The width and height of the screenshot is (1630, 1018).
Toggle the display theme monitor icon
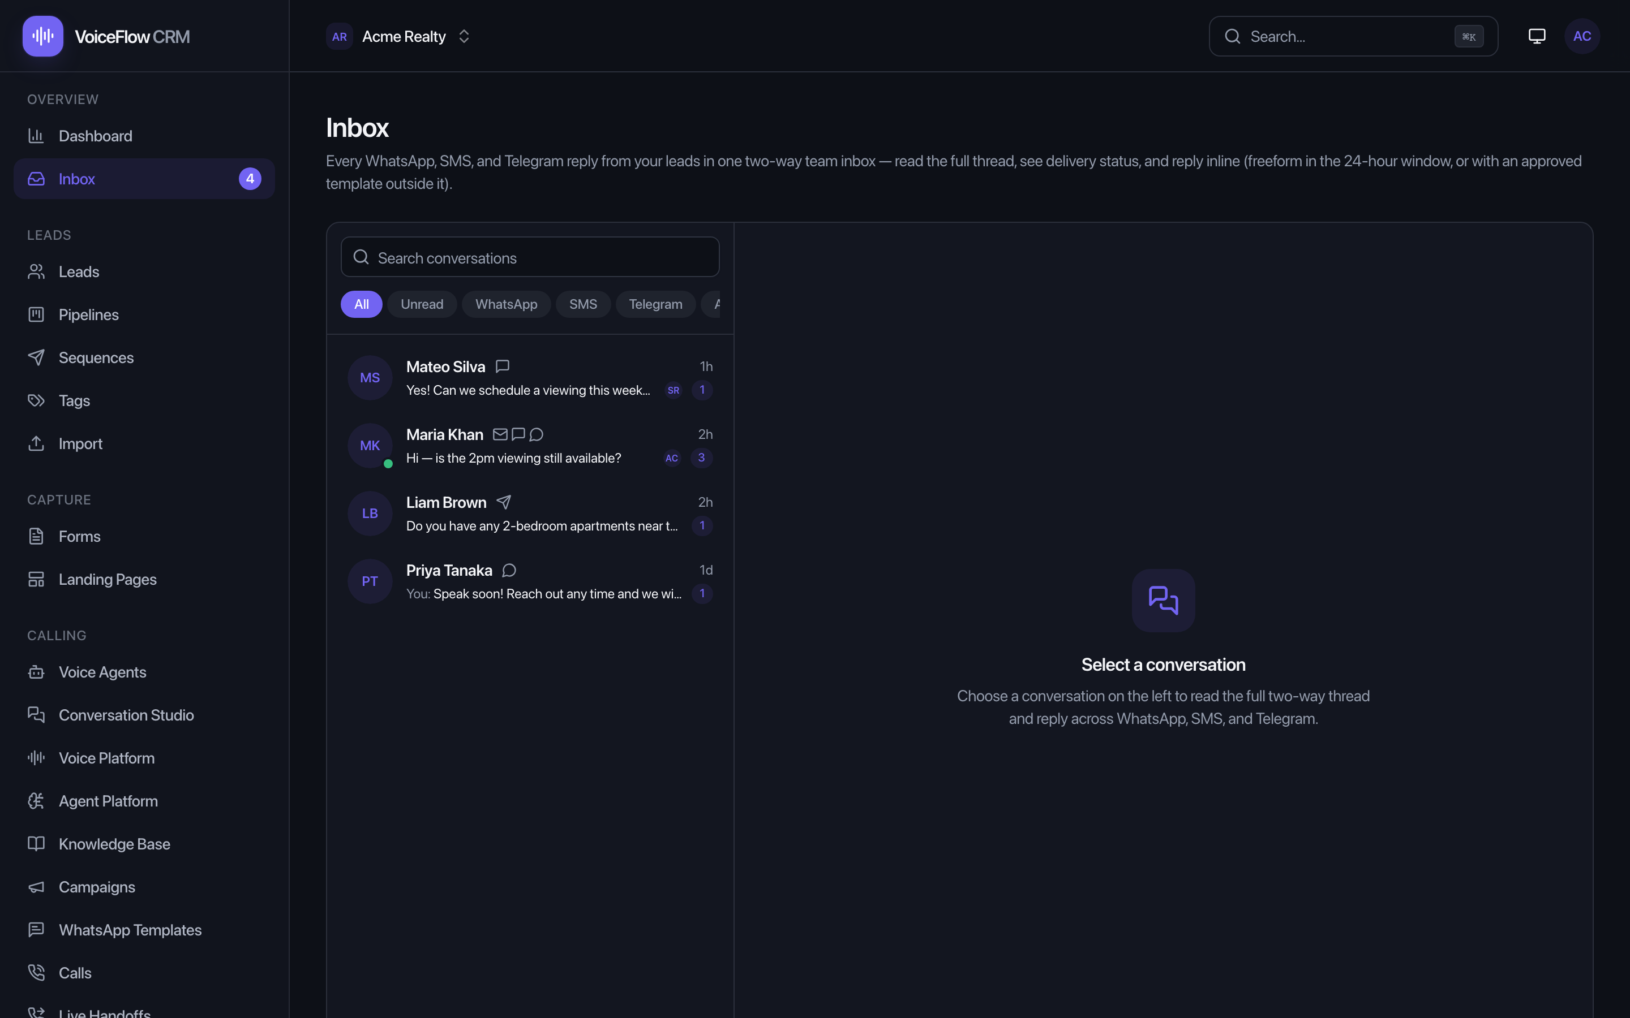pos(1537,36)
